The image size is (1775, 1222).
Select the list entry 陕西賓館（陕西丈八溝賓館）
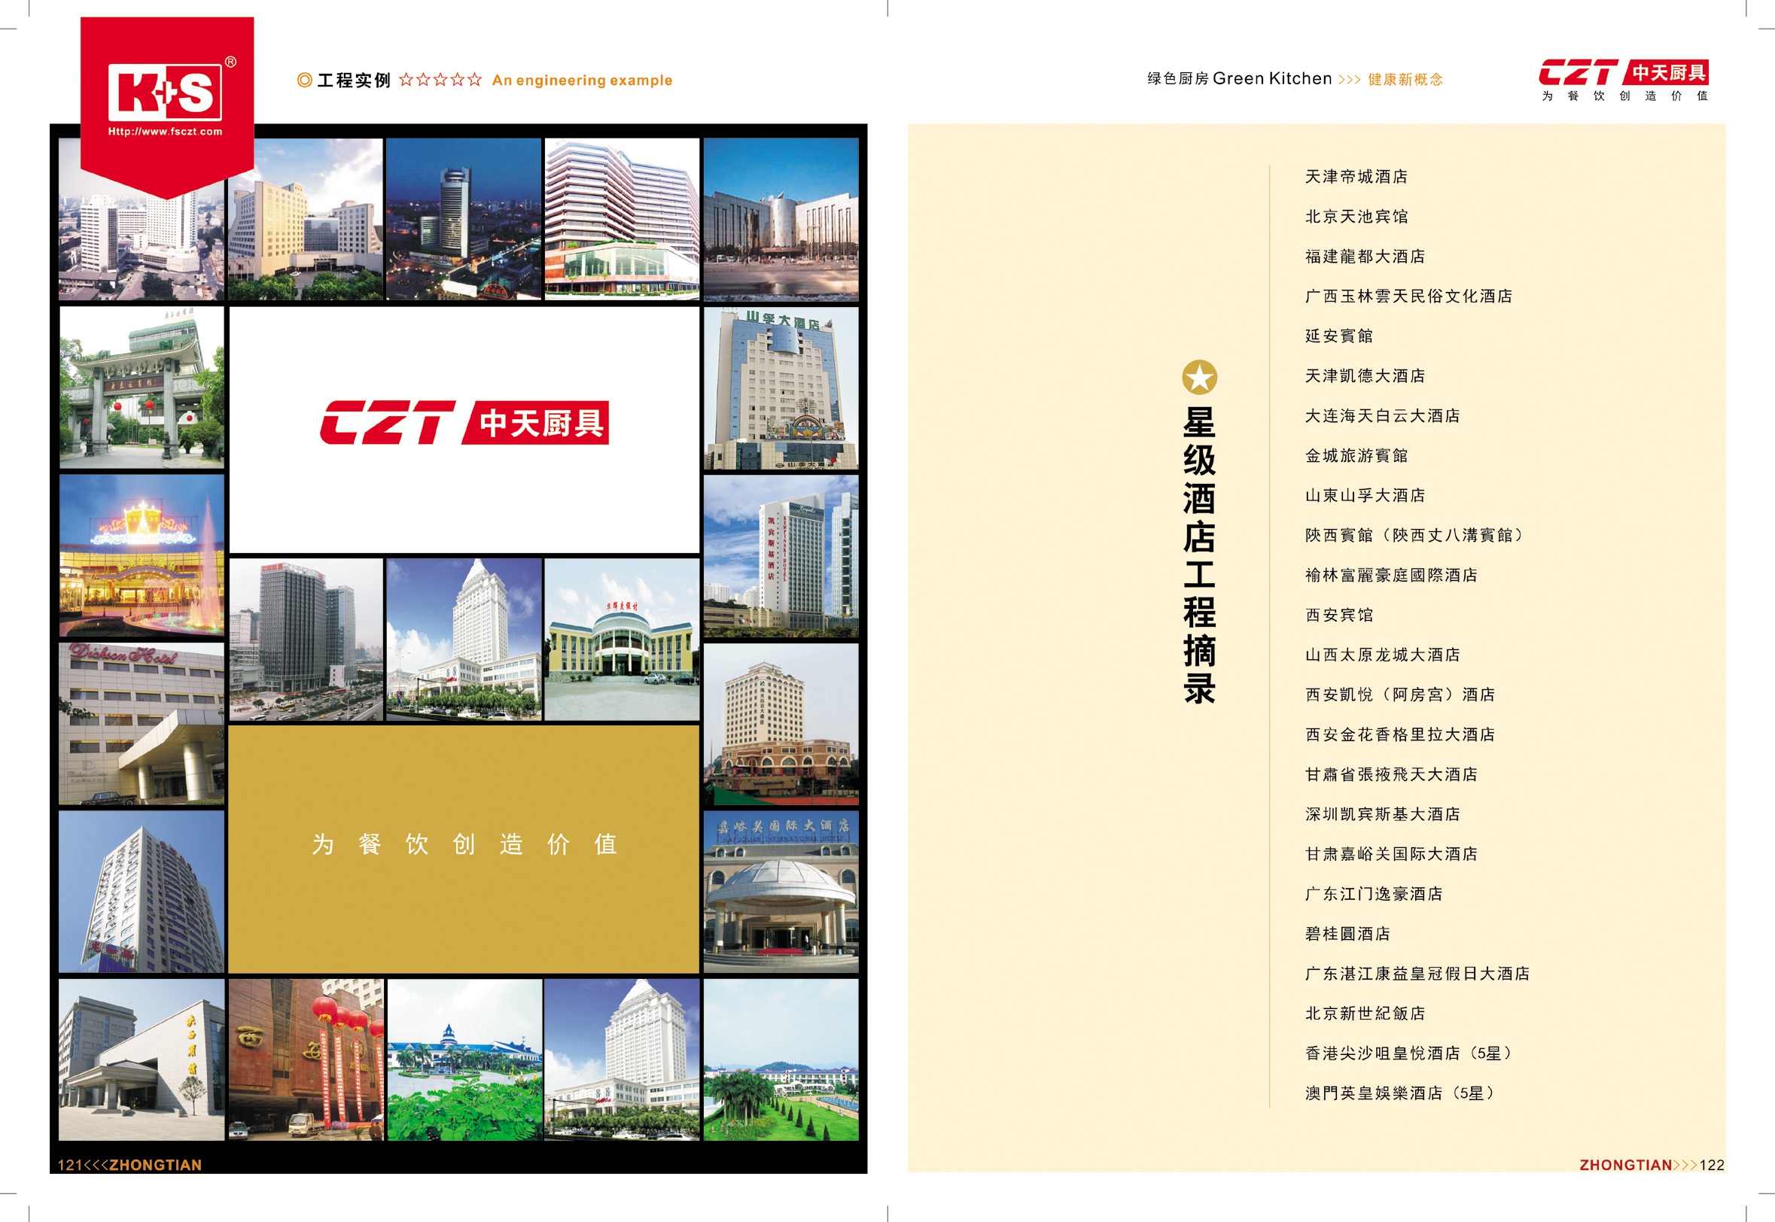(x=1417, y=535)
